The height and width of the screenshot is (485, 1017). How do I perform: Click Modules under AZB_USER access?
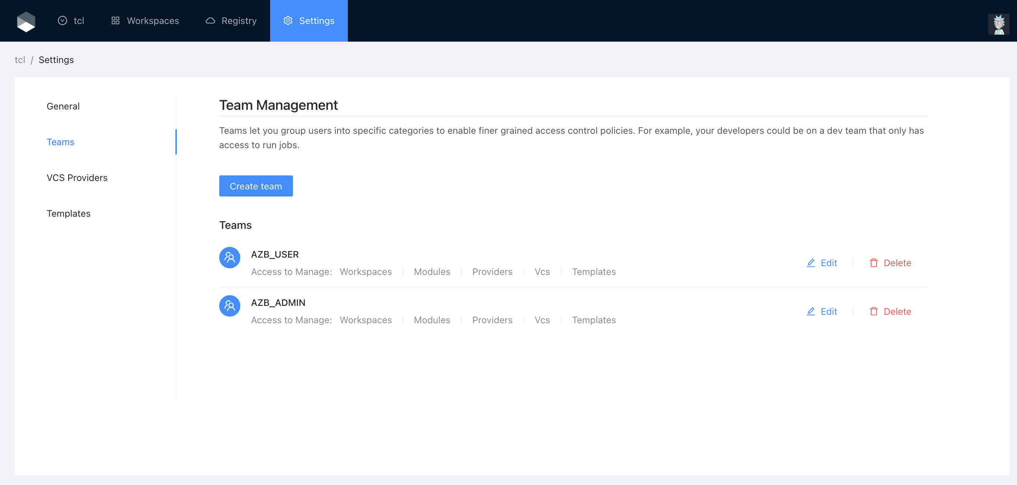(432, 272)
